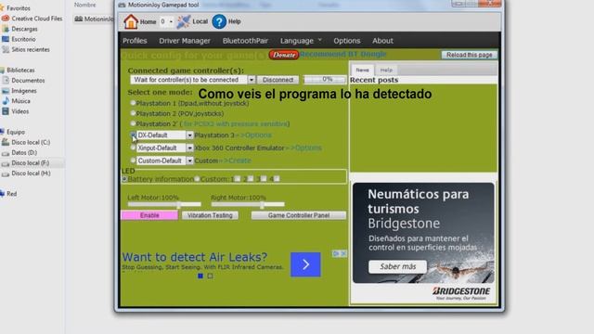Open Game Controller Panel
594x334 pixels.
click(299, 215)
